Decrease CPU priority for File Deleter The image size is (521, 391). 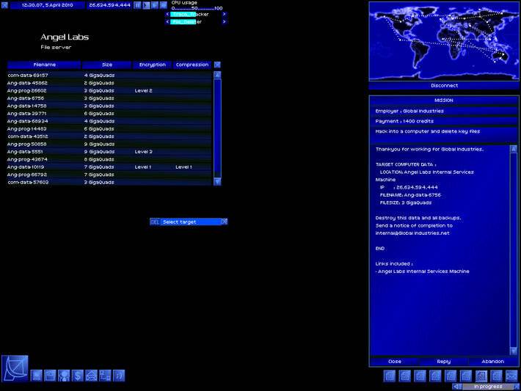tap(167, 22)
